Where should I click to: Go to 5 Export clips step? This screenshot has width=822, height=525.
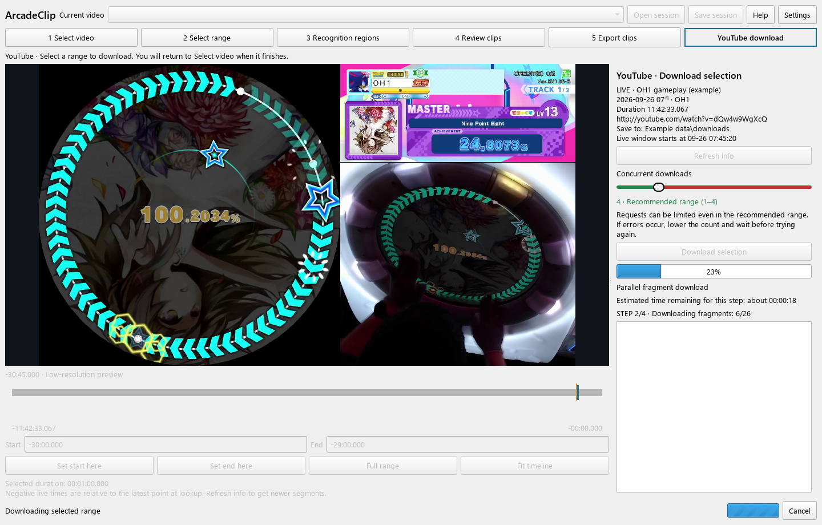click(x=615, y=38)
